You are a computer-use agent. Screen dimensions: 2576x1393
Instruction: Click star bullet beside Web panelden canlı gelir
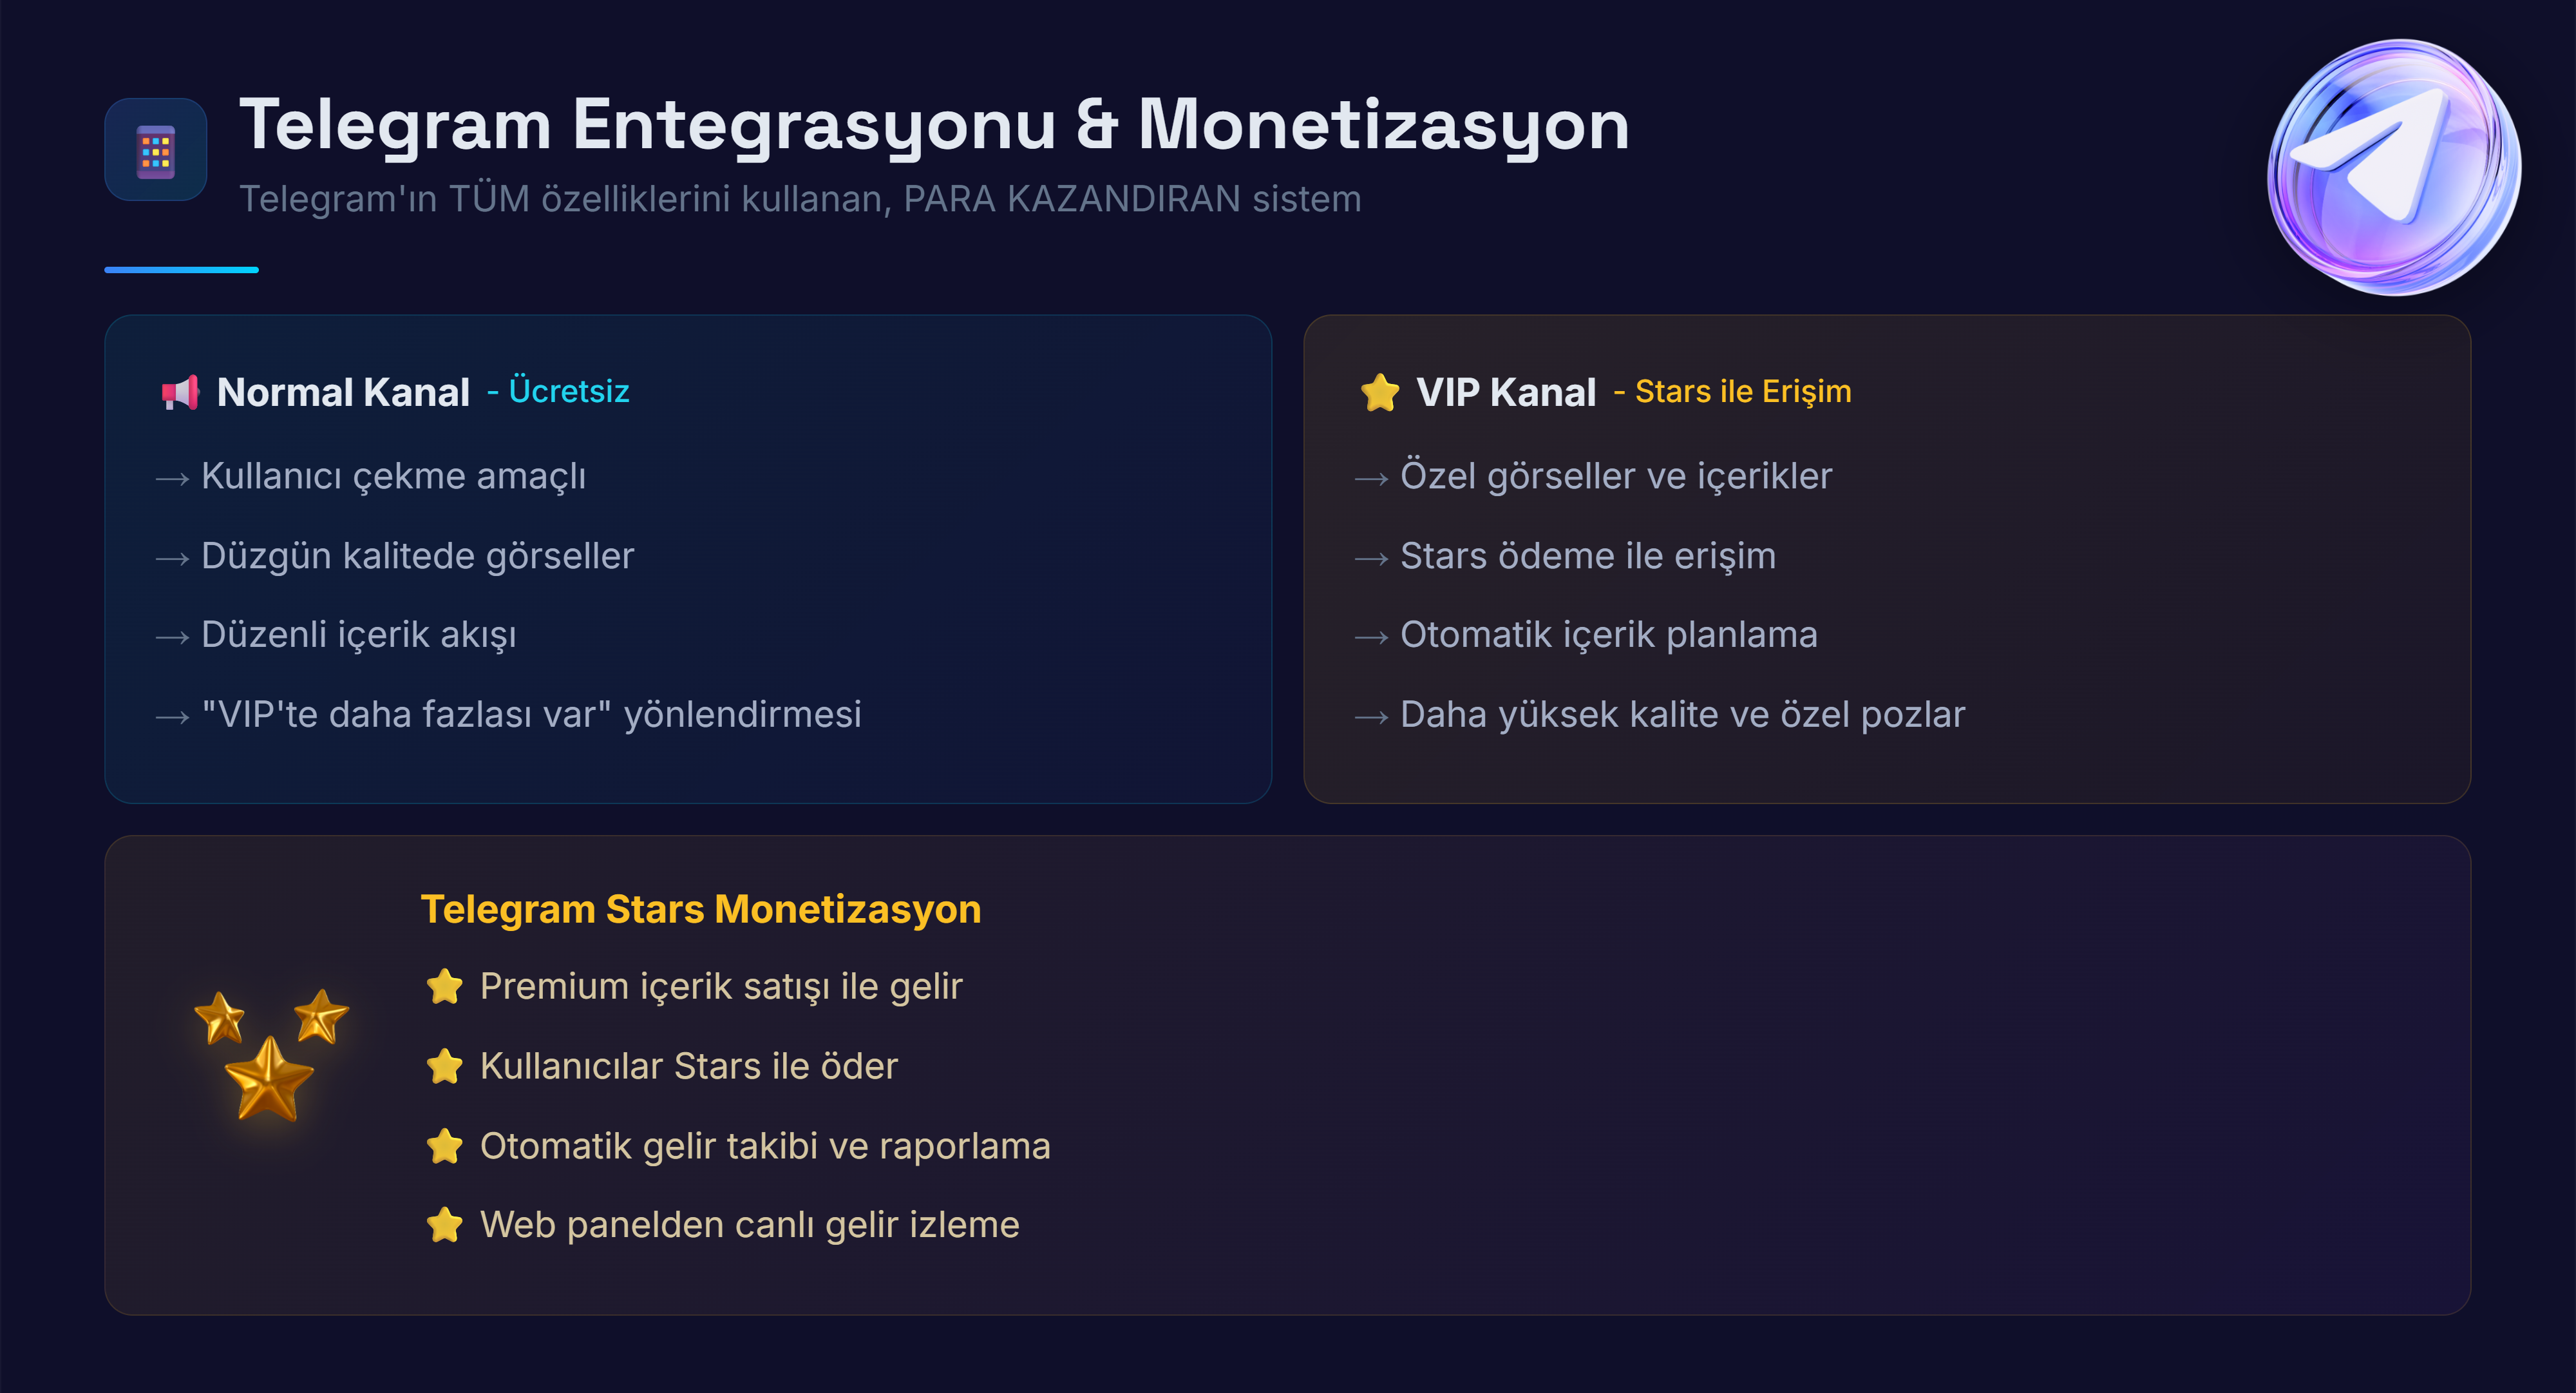(444, 1225)
